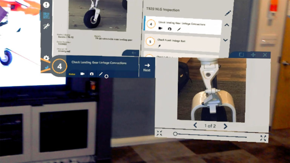Move up the step list with up chevron

click(227, 25)
